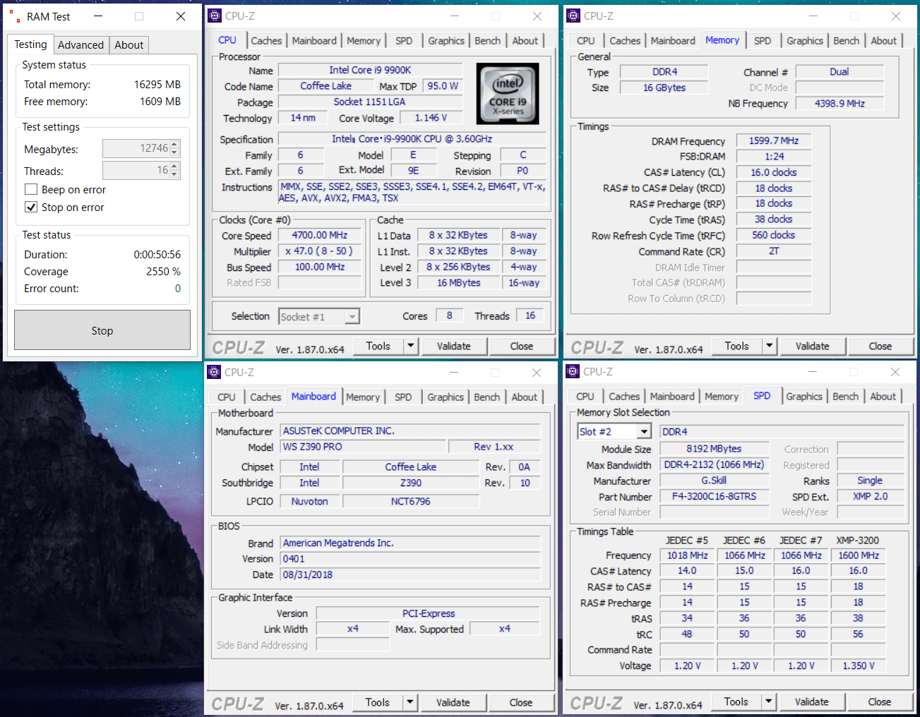Viewport: 920px width, 717px height.
Task: Click CPU-Z title icon of the Motherboard window
Action: [x=214, y=372]
